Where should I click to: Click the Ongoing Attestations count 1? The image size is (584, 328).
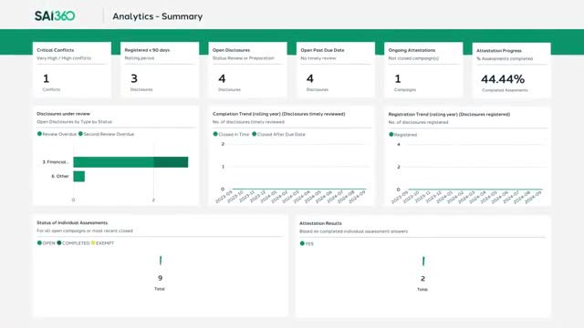click(x=398, y=78)
